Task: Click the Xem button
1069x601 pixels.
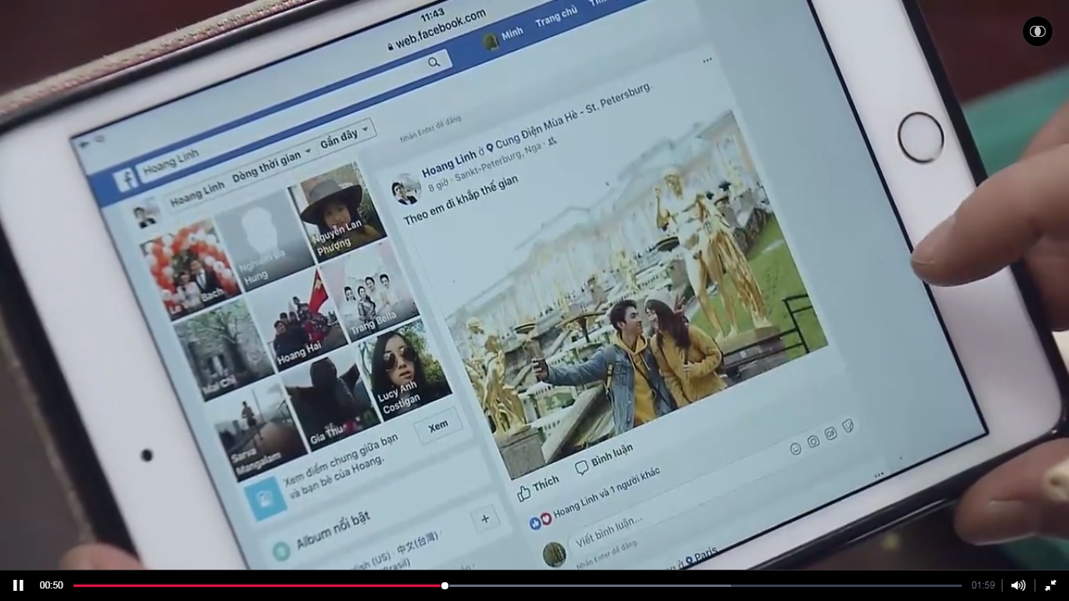Action: point(438,426)
